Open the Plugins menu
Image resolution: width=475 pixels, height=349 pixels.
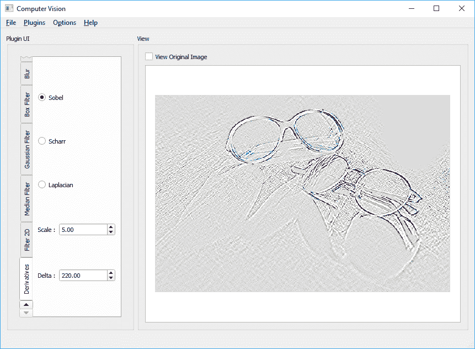click(x=34, y=23)
